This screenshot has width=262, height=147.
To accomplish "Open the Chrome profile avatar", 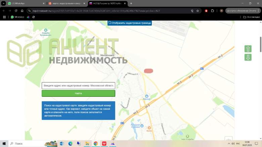I will coord(221,11).
